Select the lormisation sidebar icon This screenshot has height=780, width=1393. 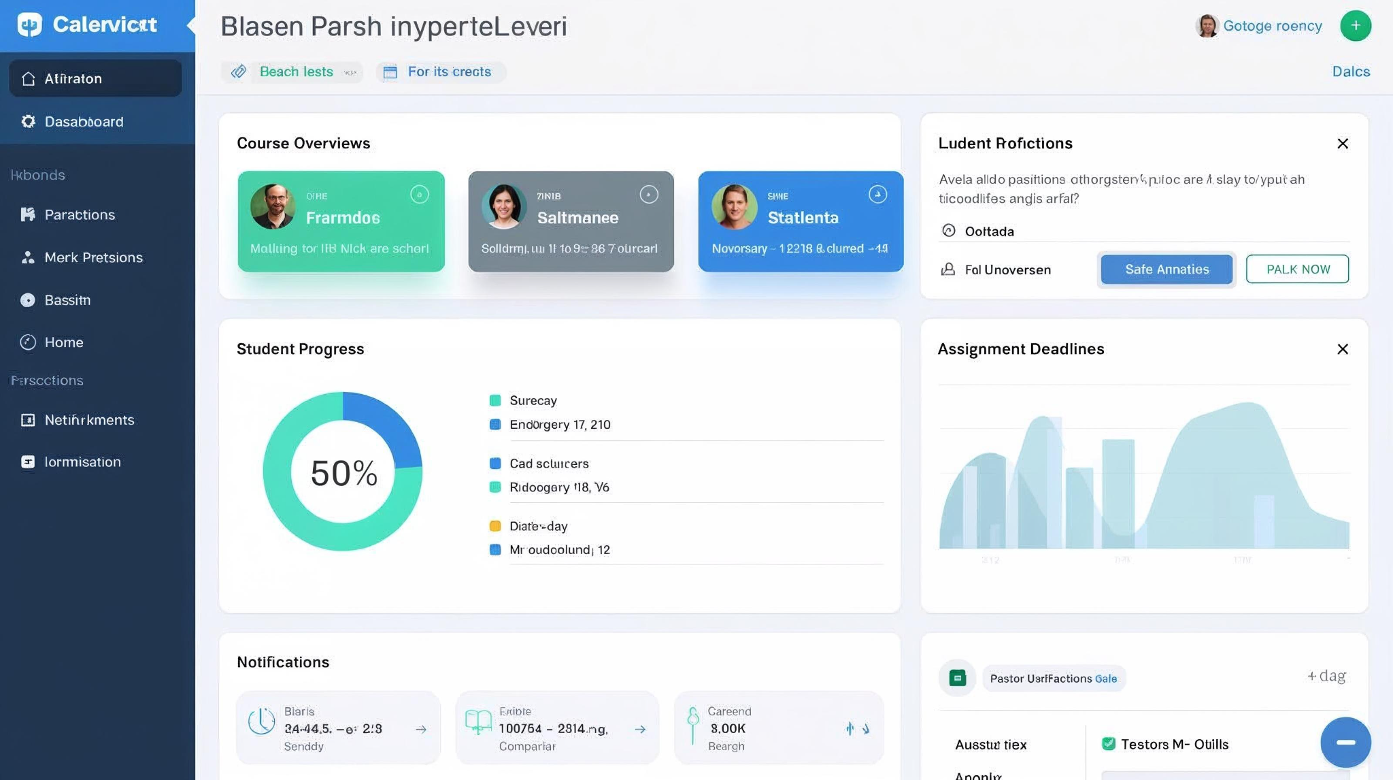(x=28, y=461)
